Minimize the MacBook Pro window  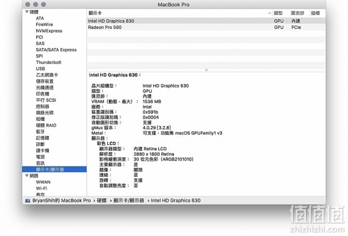click(x=36, y=4)
